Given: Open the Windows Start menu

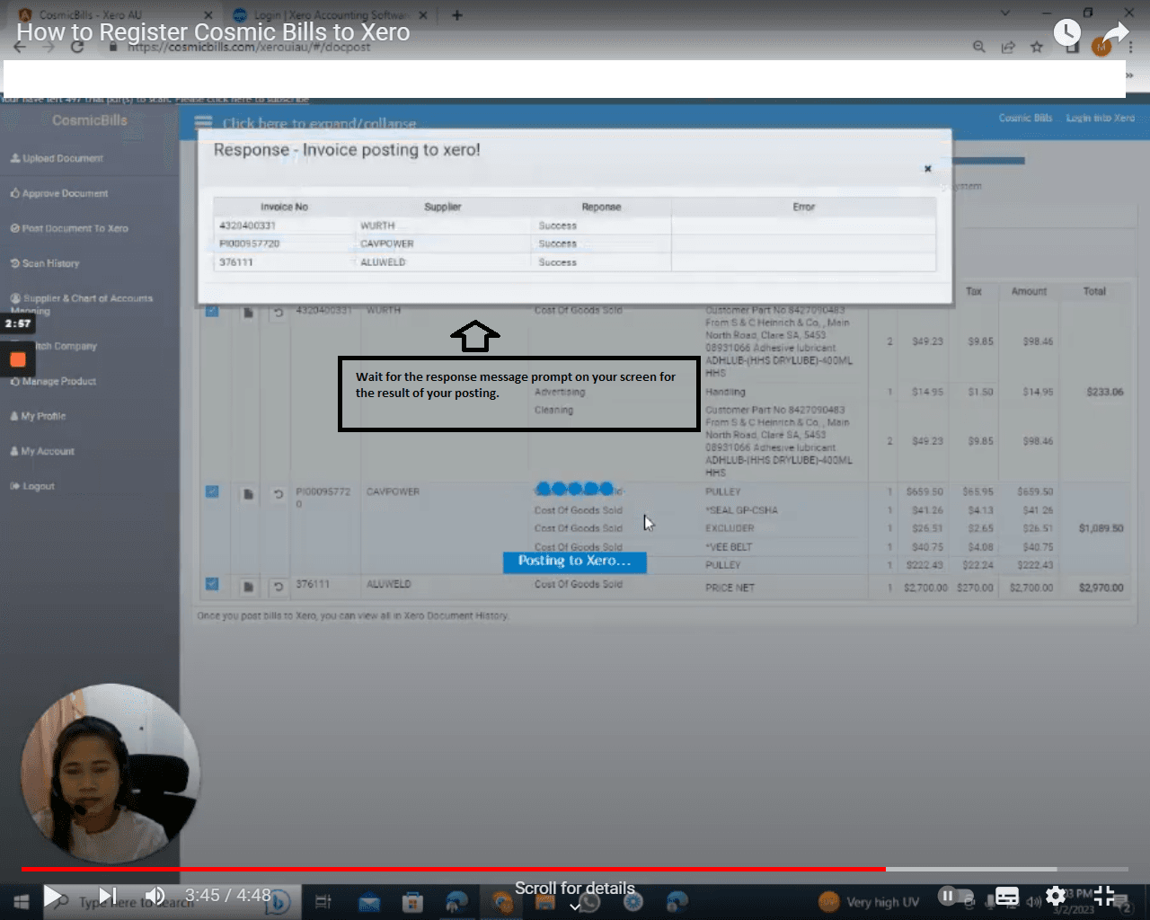Looking at the screenshot, I should click(x=21, y=901).
